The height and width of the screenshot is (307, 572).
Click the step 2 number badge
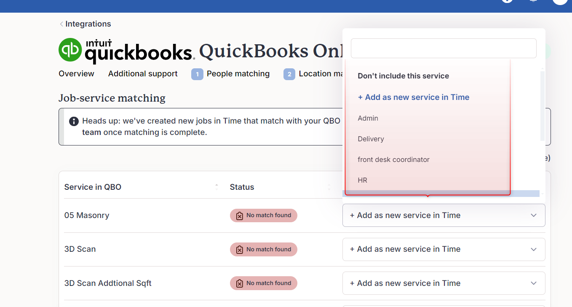pos(289,74)
